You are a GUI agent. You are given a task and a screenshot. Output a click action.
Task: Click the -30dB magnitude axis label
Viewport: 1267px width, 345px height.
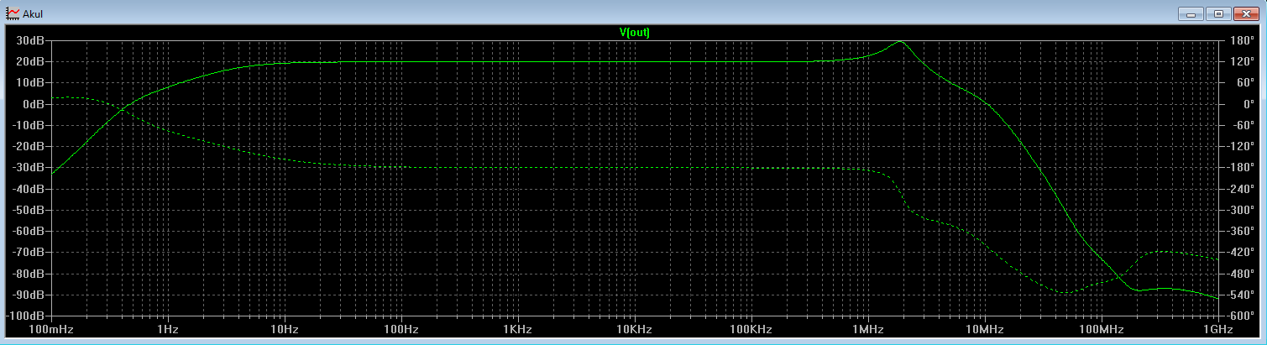point(28,168)
